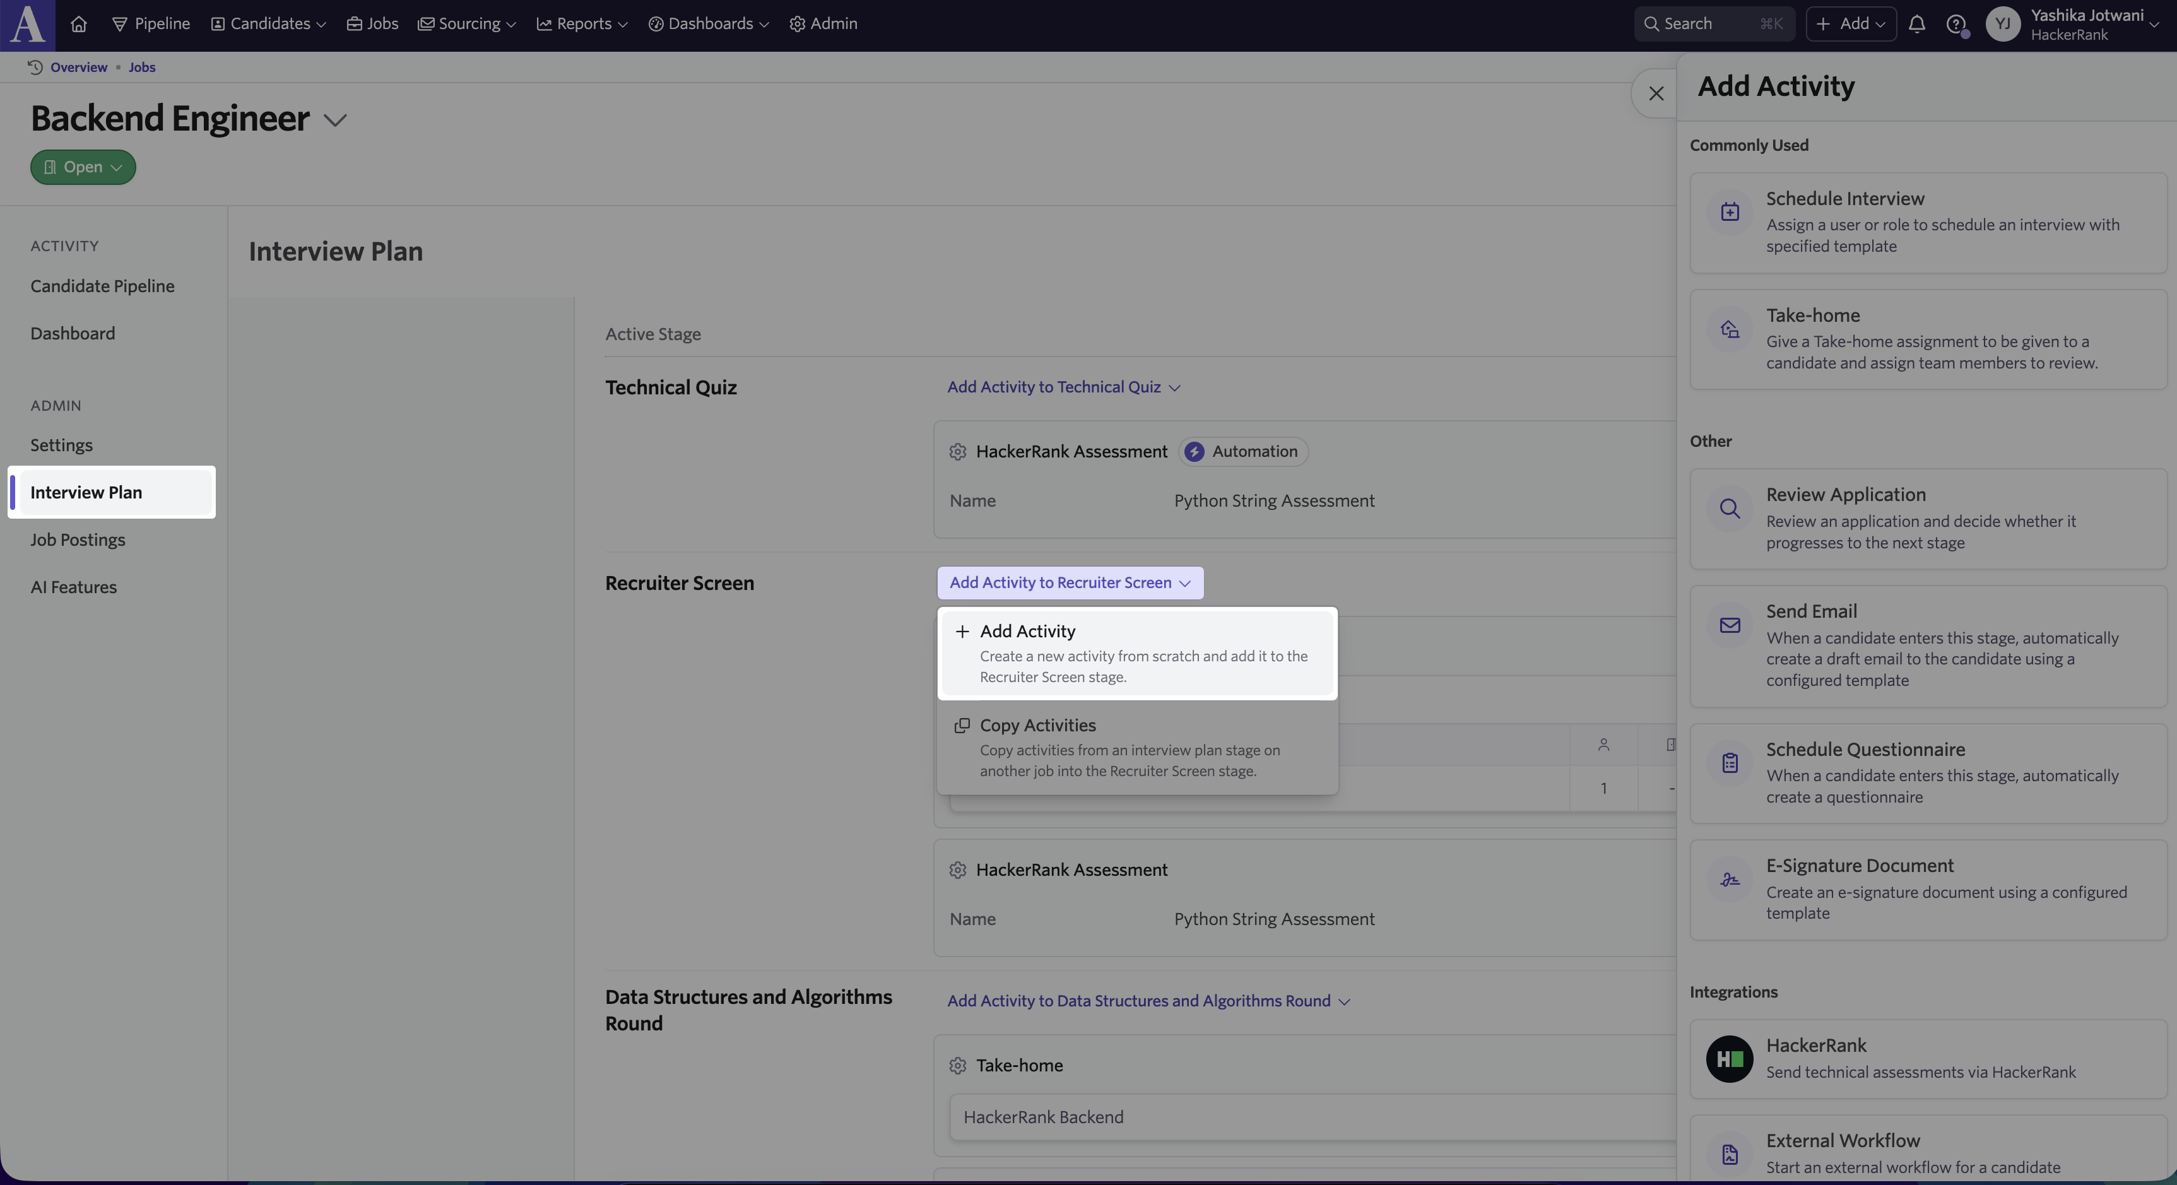Open the Reports menu in navigation
Screen dimensions: 2177x1185
tap(582, 24)
